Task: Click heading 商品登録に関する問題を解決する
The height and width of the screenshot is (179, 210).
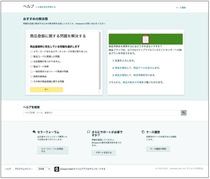Action: point(58,36)
